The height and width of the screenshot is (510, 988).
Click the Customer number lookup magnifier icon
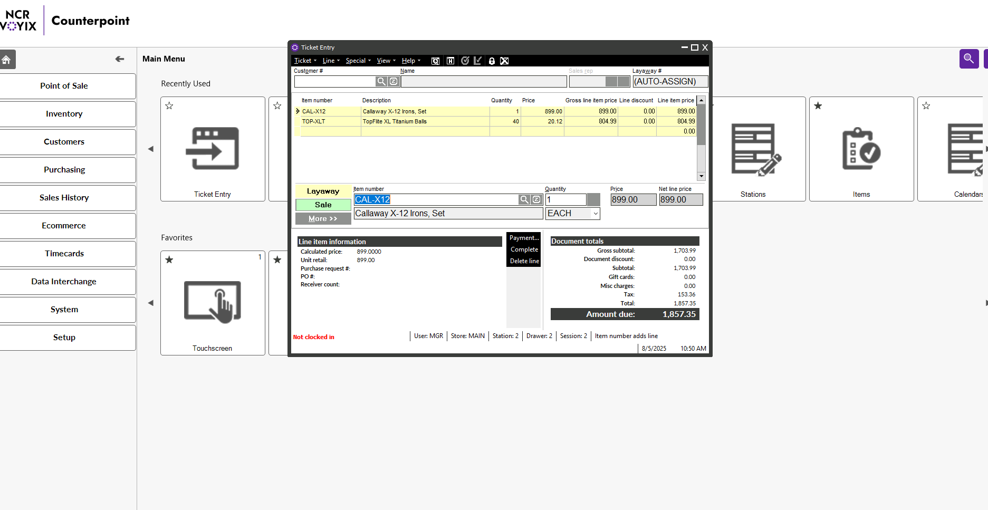click(381, 81)
